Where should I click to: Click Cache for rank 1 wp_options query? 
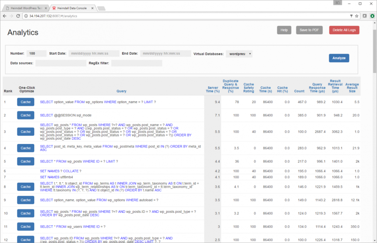pos(25,102)
